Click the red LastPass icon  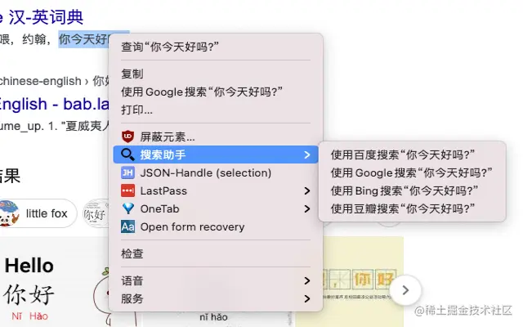click(127, 190)
